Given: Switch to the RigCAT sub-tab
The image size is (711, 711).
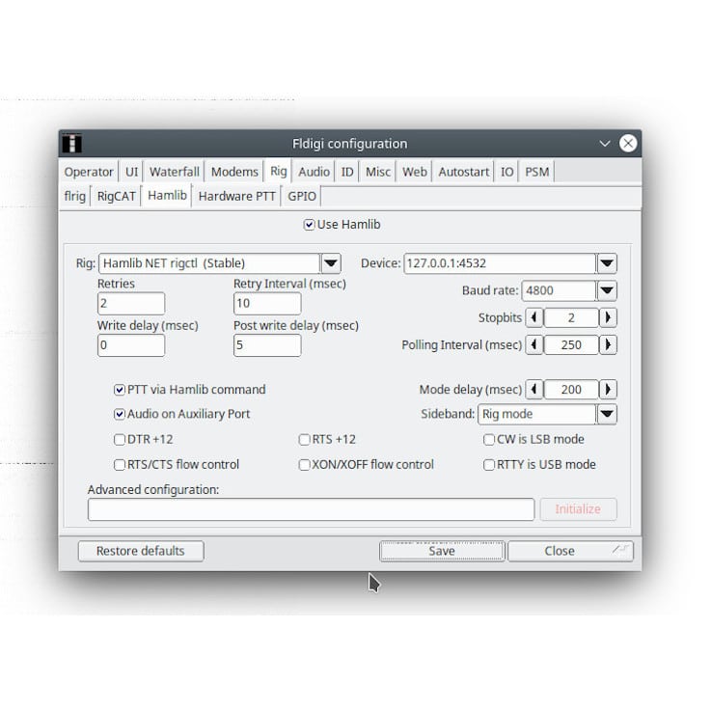Looking at the screenshot, I should (x=116, y=197).
